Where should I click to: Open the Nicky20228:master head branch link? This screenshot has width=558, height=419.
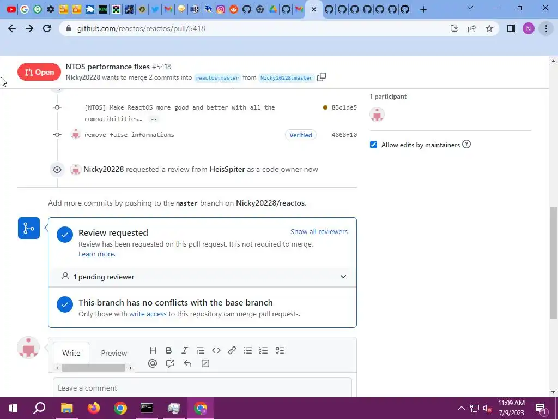click(x=287, y=77)
